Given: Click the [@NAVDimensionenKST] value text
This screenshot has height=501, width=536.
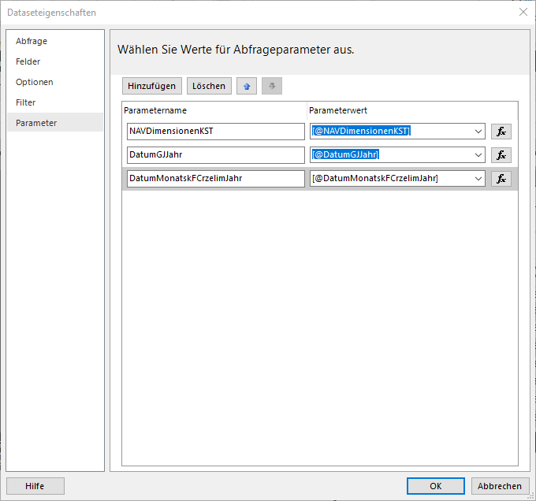Looking at the screenshot, I should tap(361, 131).
